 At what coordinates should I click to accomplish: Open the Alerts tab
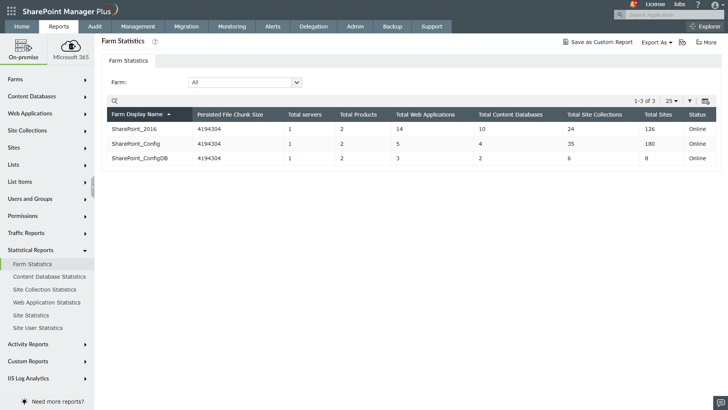(273, 27)
